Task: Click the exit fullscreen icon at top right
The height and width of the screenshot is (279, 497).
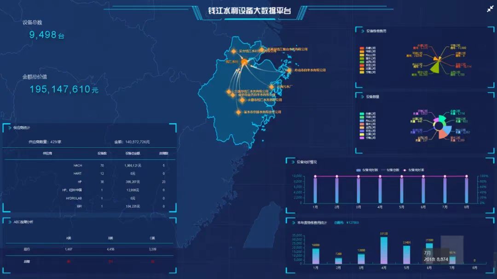Action: coord(490,9)
